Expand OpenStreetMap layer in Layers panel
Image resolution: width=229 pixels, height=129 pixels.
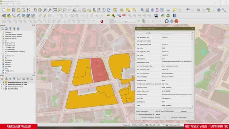1,89
